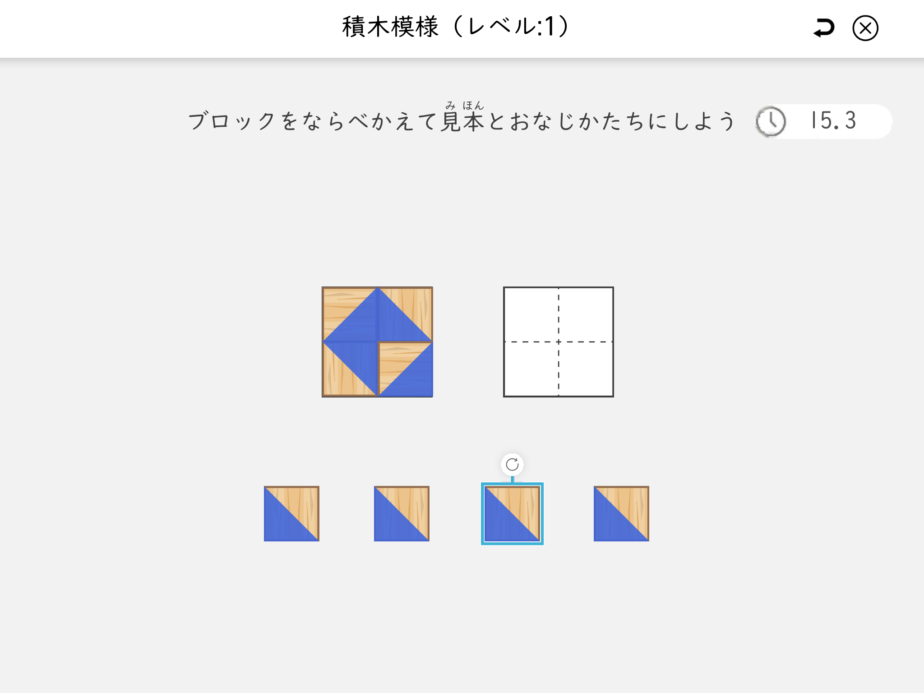Click the clock icon beside the timer
Screen dimensions: 924x693
tap(771, 121)
